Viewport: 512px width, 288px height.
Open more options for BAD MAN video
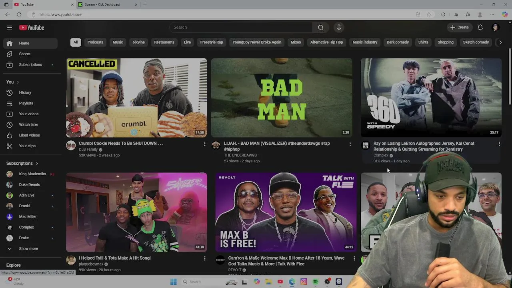[x=350, y=144]
